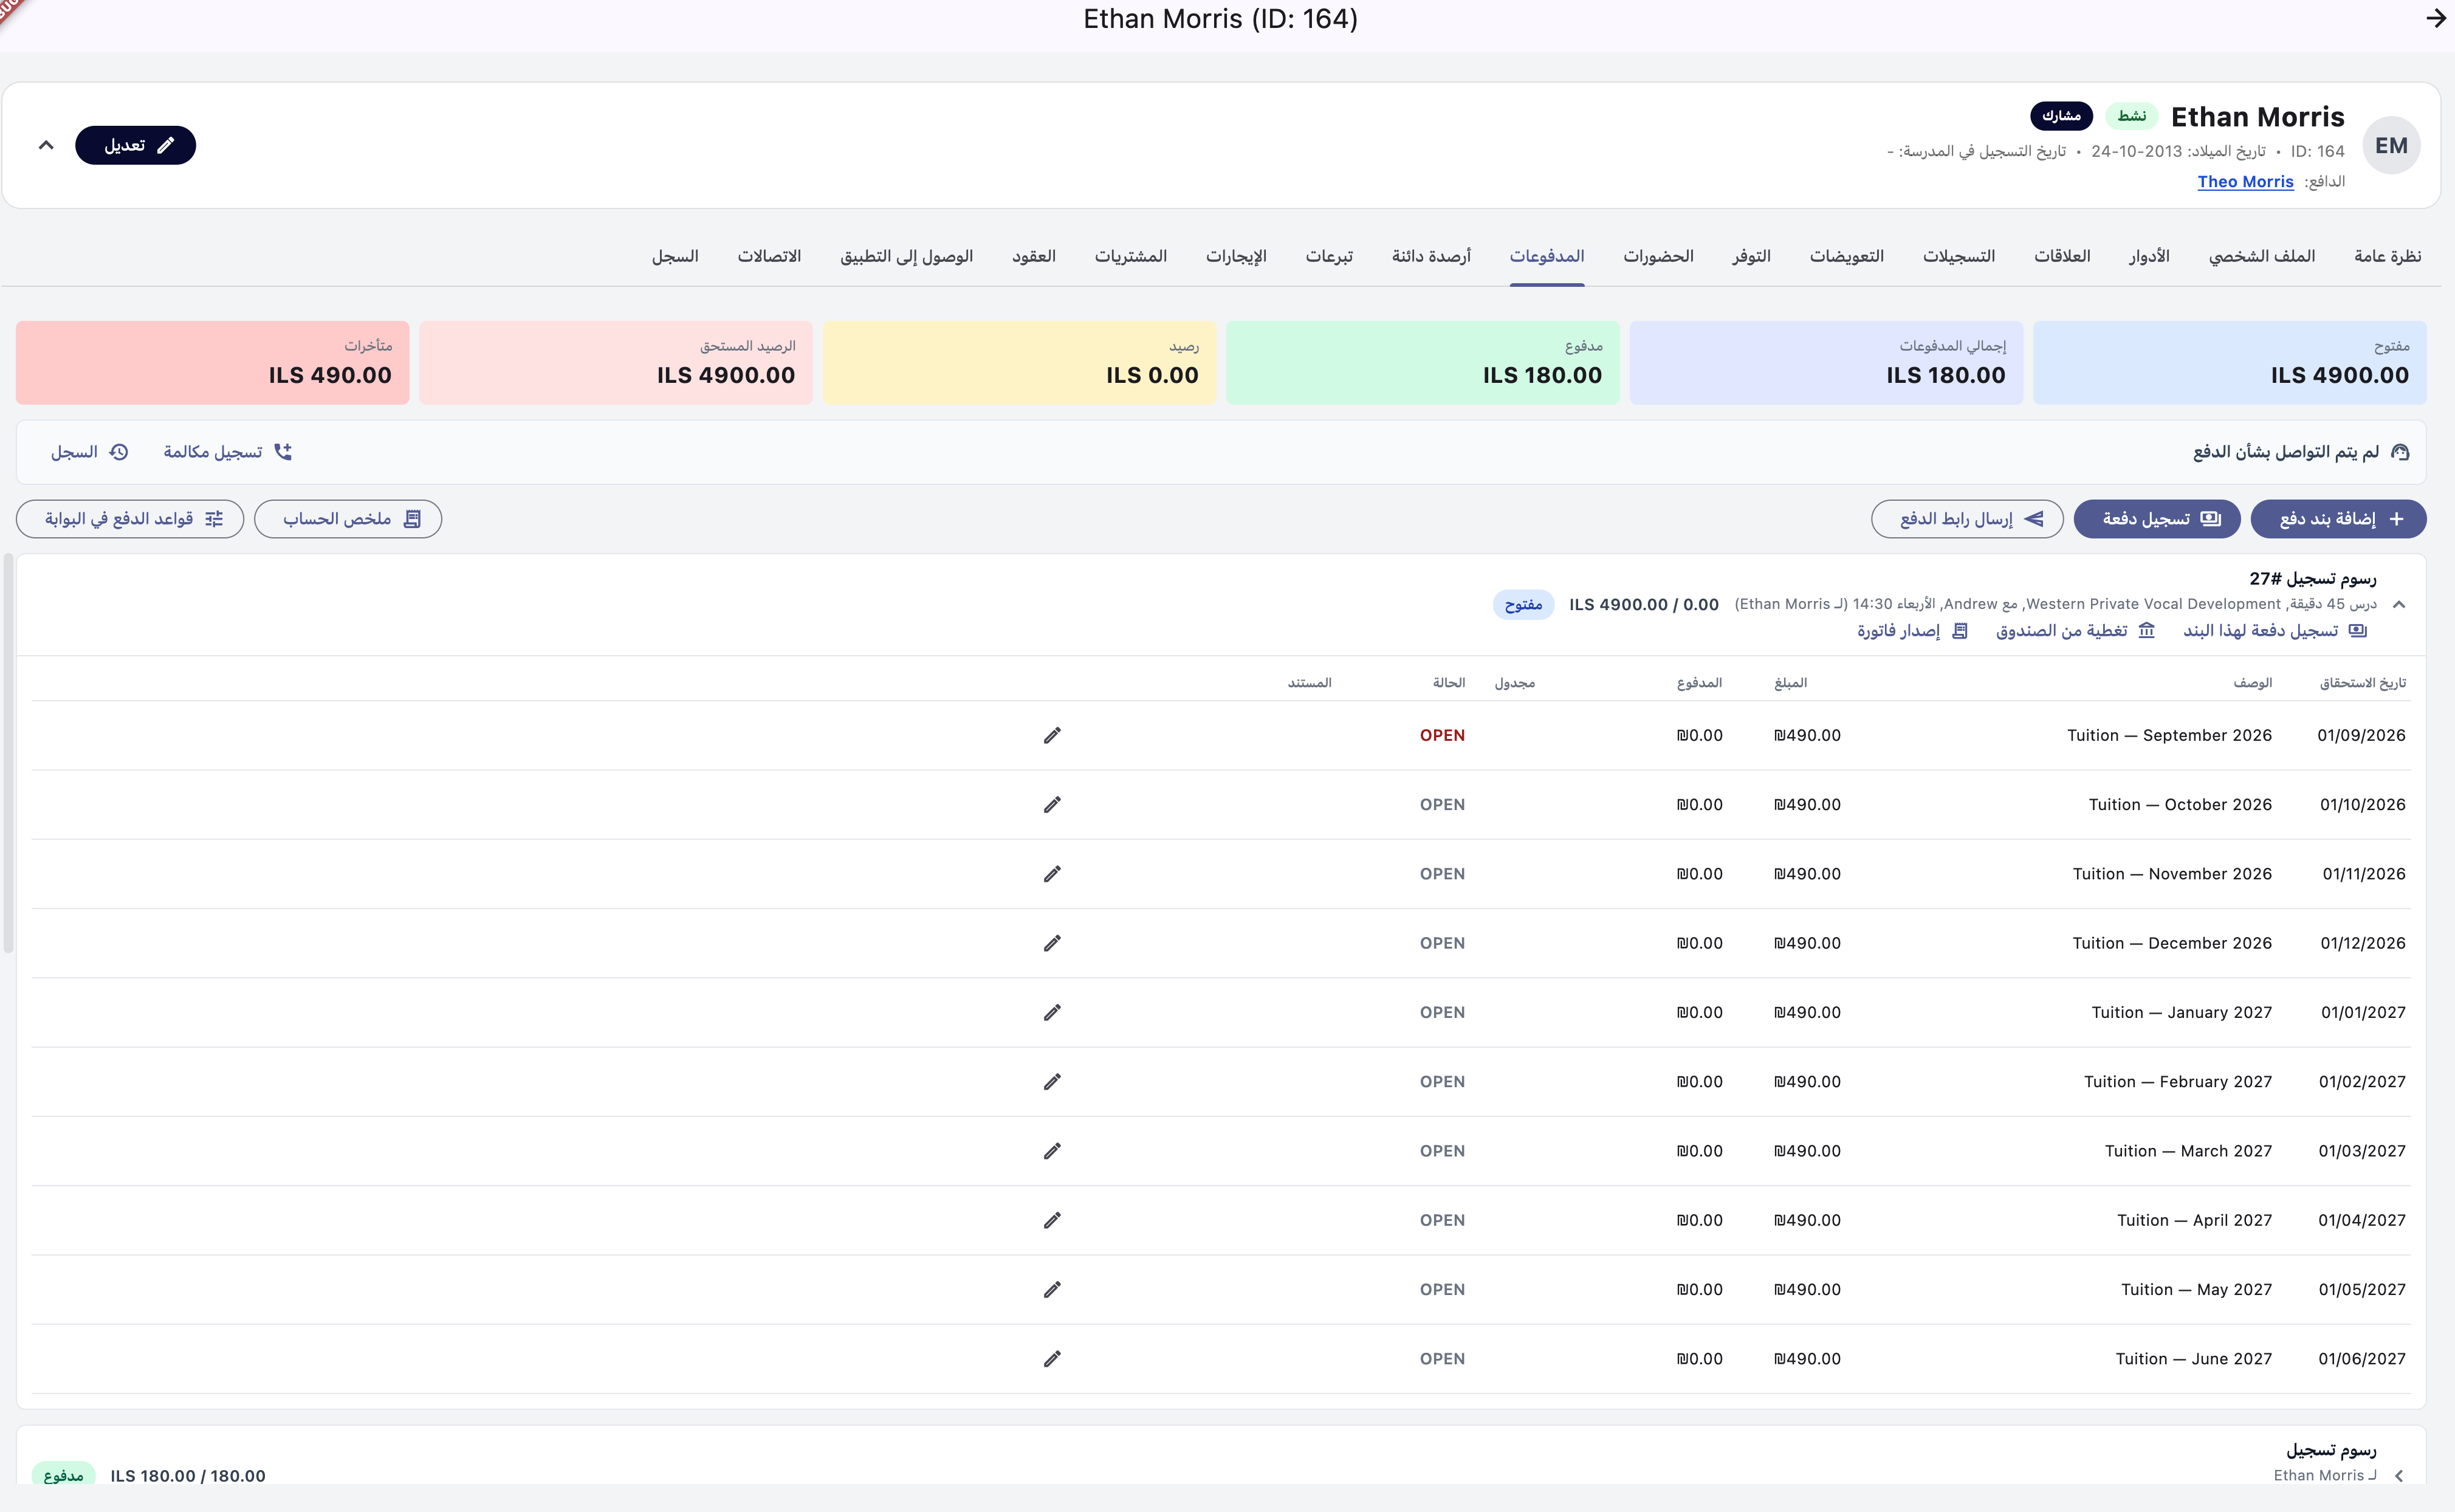
Task: Collapse the student header card chevron
Action: pyautogui.click(x=46, y=145)
